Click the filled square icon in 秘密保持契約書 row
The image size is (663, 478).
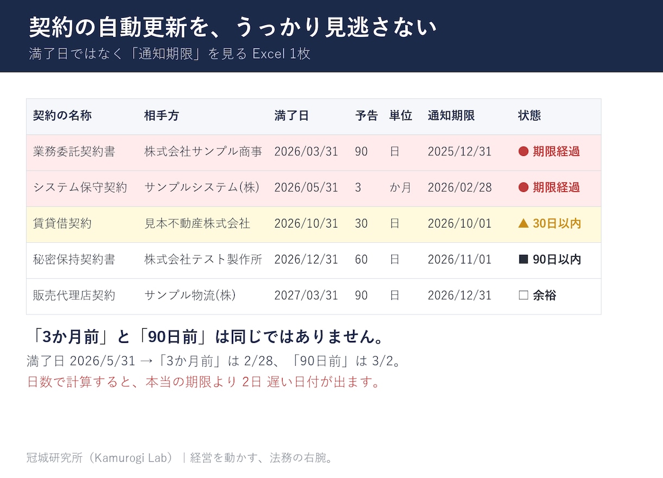tap(523, 260)
